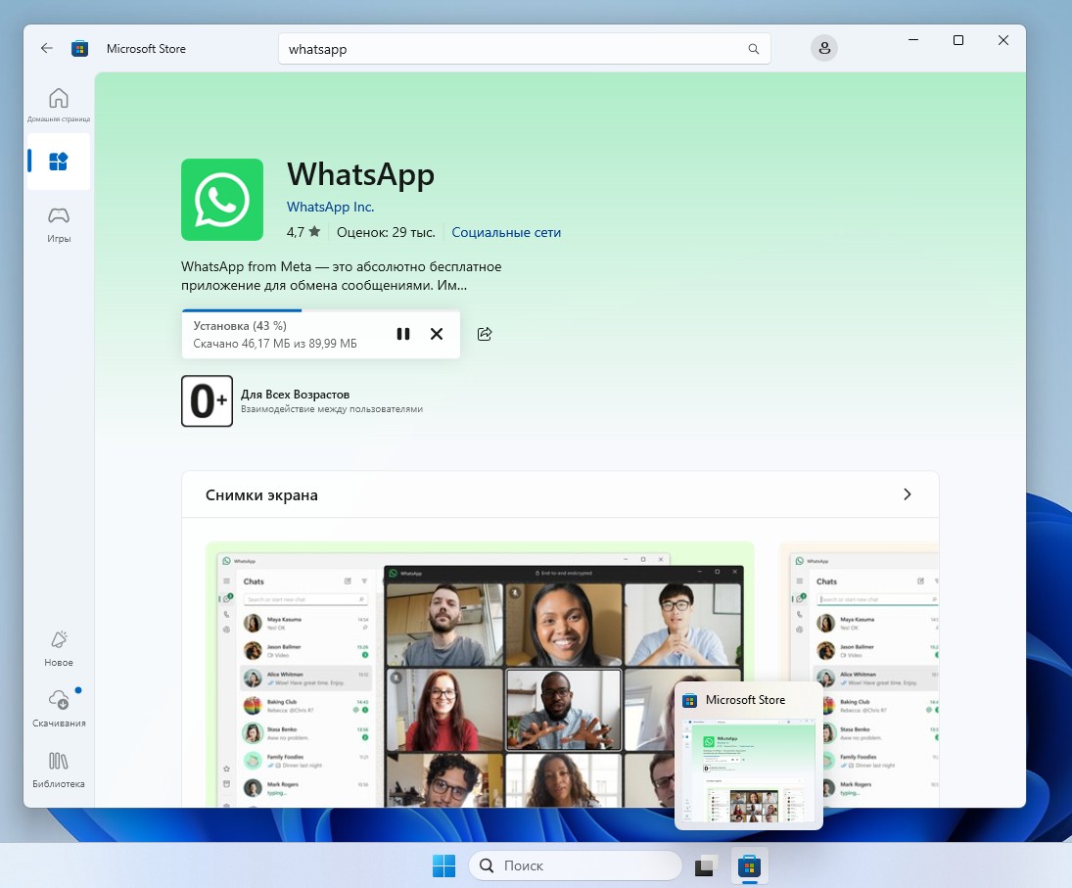The width and height of the screenshot is (1072, 888).
Task: Open the WhatsApp Inc. publisher link
Action: click(x=330, y=208)
